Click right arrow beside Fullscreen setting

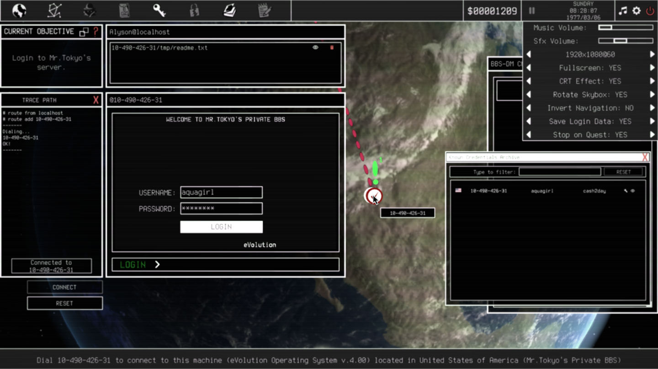[x=653, y=68]
